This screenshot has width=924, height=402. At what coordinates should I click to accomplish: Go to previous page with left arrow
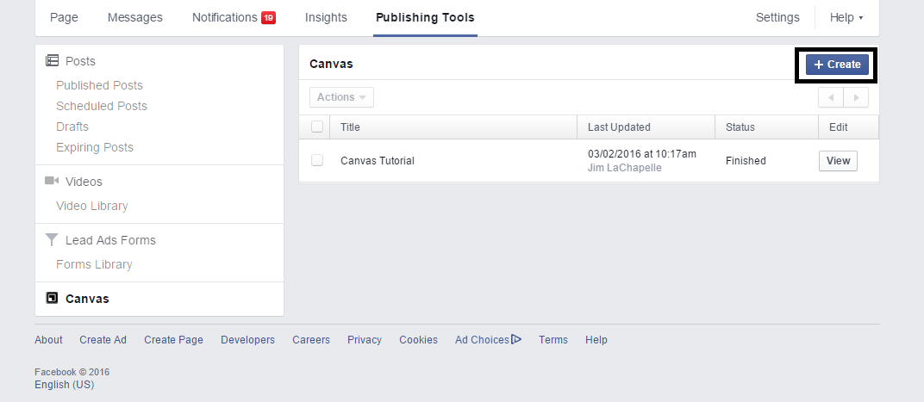(831, 97)
